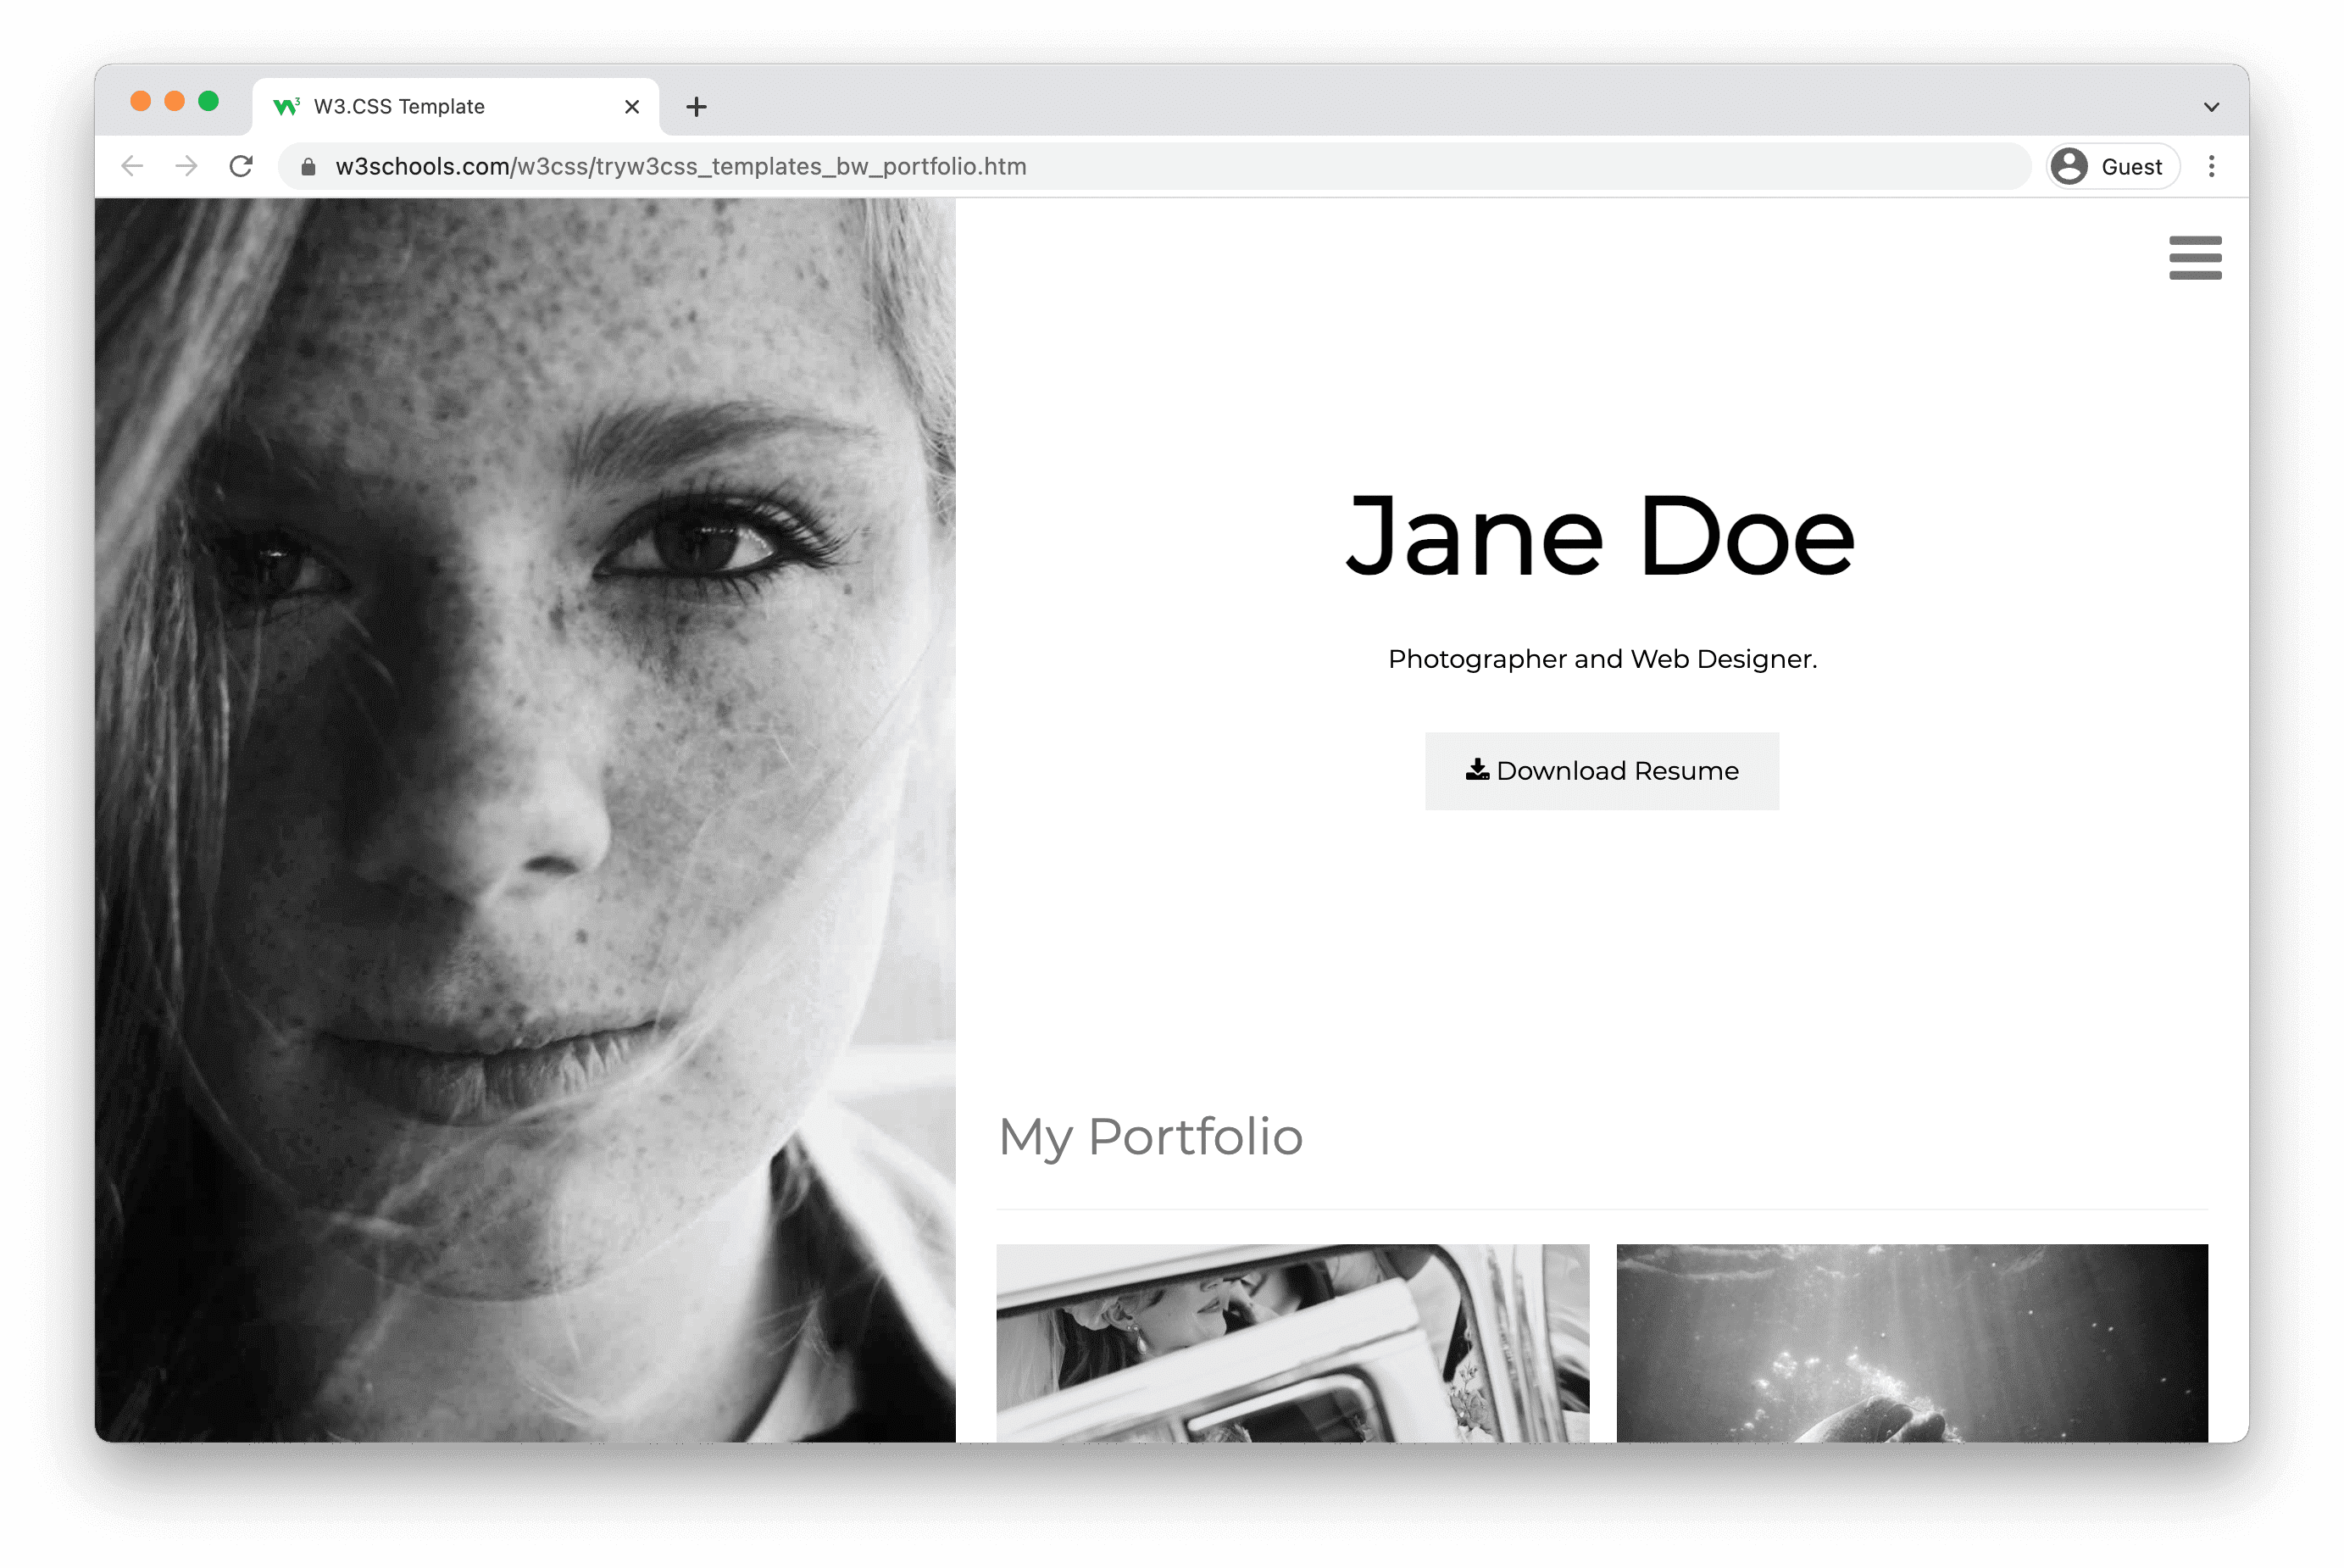Click the download icon on Resume button
The width and height of the screenshot is (2344, 1568).
pos(1476,770)
